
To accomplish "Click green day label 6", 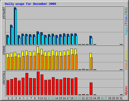I will click(x=27, y=98).
